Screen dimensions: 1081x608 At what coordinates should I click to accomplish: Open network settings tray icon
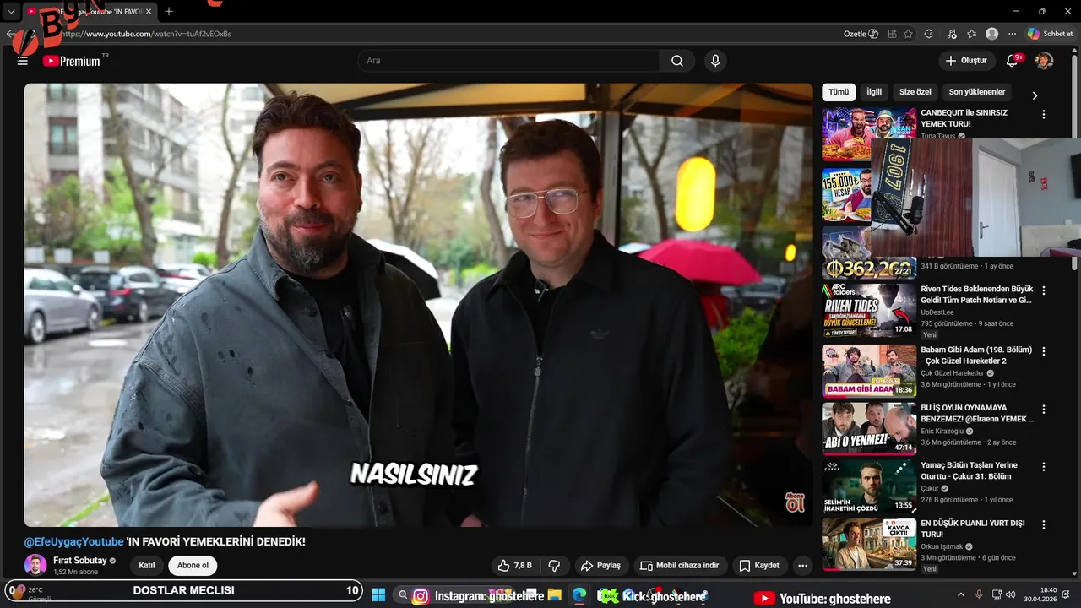(x=996, y=595)
